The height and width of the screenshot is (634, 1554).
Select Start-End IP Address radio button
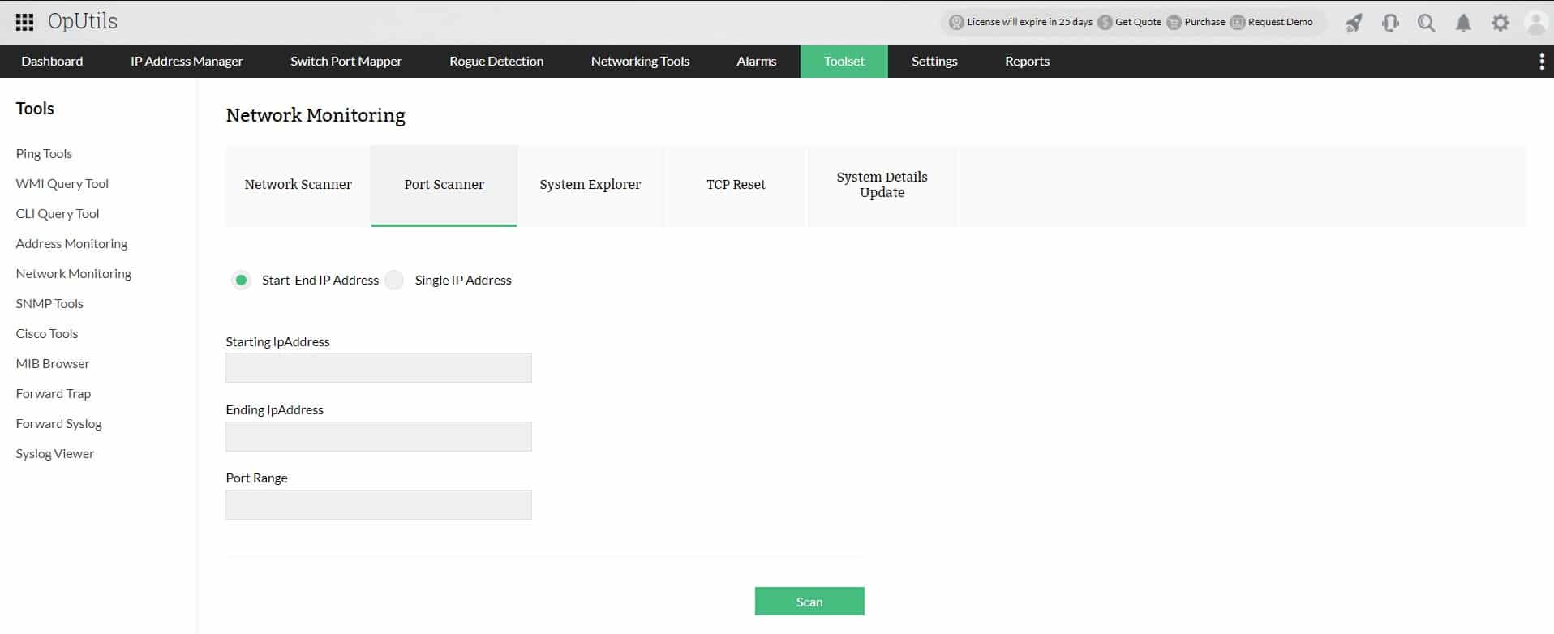[241, 281]
